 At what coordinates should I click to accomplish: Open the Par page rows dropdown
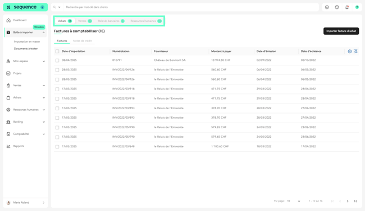(293, 201)
